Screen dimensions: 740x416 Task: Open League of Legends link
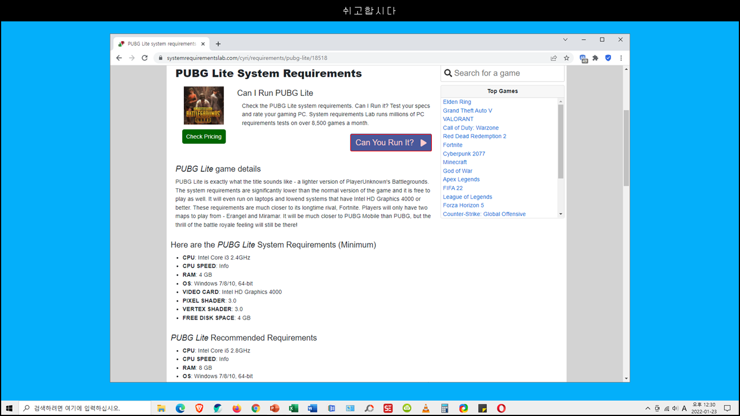click(x=468, y=197)
